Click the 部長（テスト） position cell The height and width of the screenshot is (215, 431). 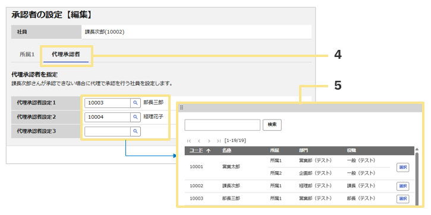[x=361, y=198]
